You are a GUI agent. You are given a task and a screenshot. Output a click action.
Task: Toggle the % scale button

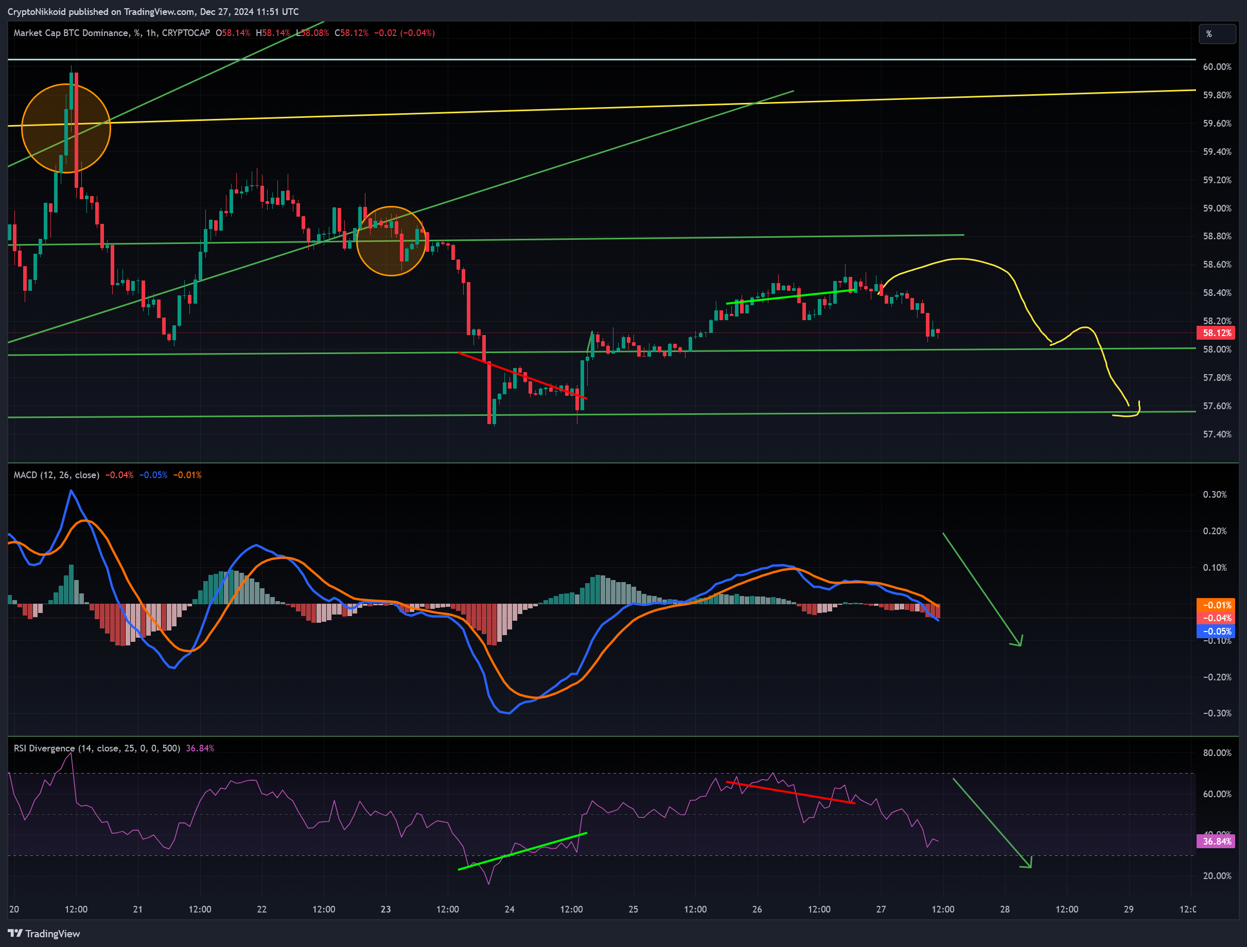(1217, 34)
